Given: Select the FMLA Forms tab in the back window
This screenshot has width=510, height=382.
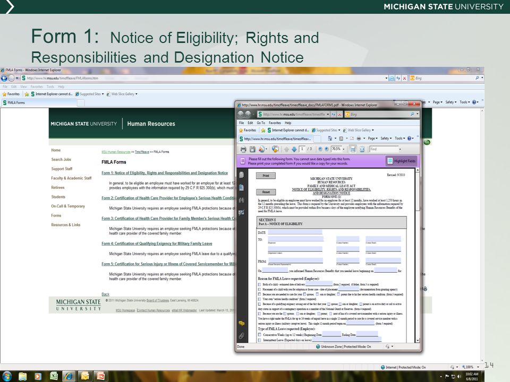Looking at the screenshot, I should point(39,102).
